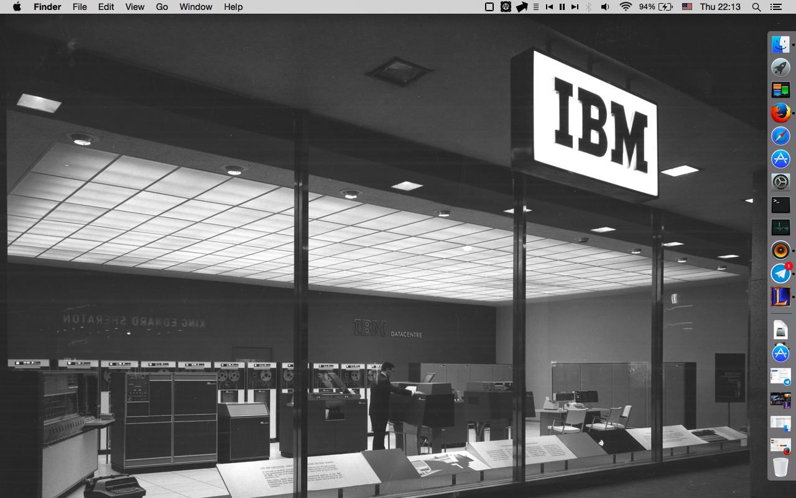This screenshot has height=498, width=796.
Task: Open the View menu
Action: 135,7
